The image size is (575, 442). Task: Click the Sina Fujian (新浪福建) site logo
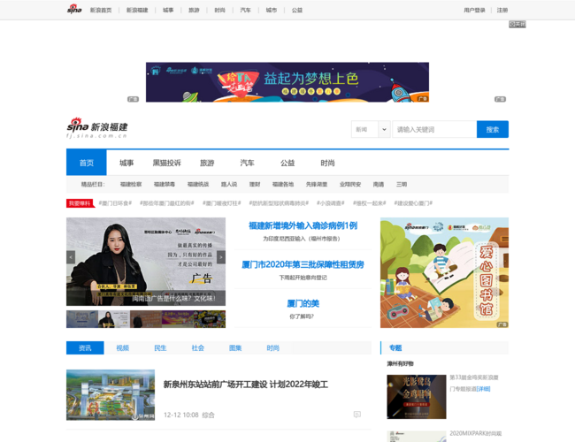(x=97, y=129)
